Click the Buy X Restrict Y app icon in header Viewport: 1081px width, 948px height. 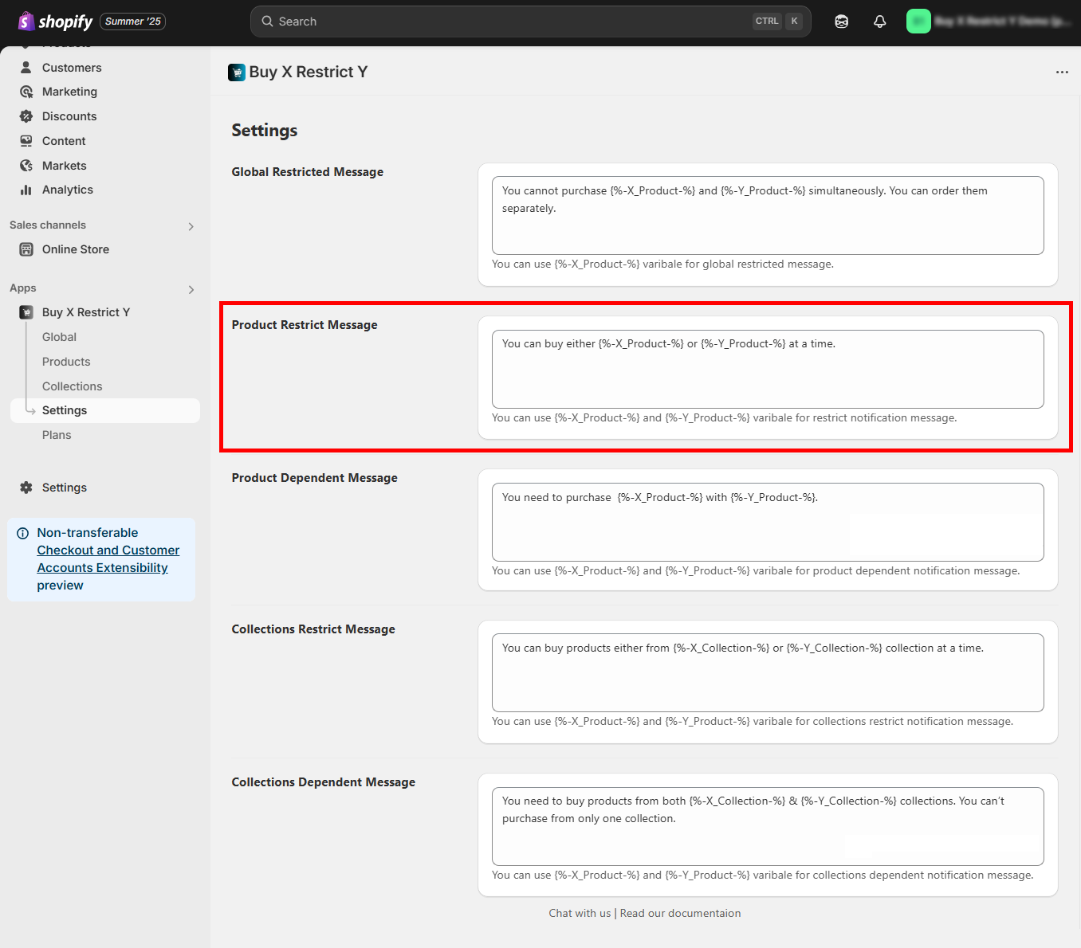tap(237, 72)
